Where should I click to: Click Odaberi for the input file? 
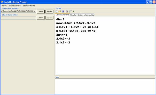click(x=41, y=12)
